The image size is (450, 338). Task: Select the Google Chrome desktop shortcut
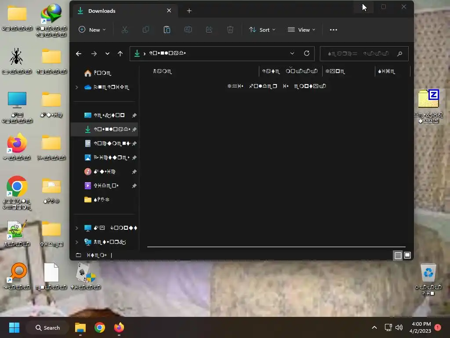point(17,192)
